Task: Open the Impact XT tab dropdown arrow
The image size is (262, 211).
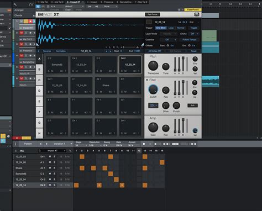Action: pyautogui.click(x=83, y=2)
